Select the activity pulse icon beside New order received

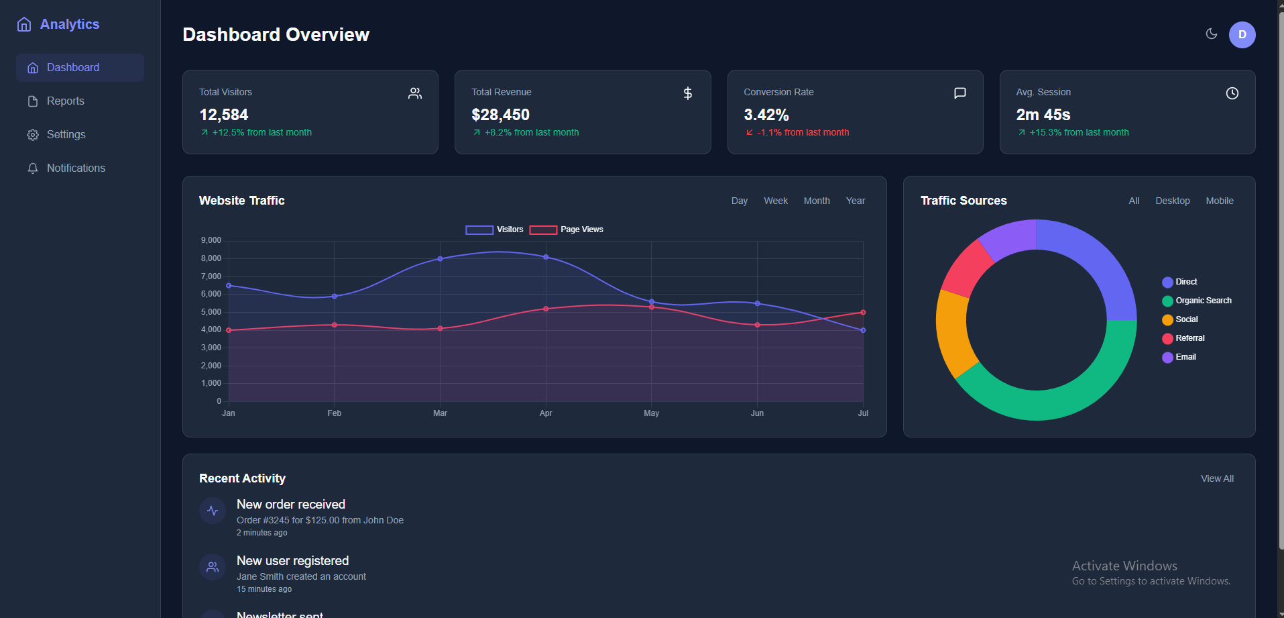coord(212,510)
